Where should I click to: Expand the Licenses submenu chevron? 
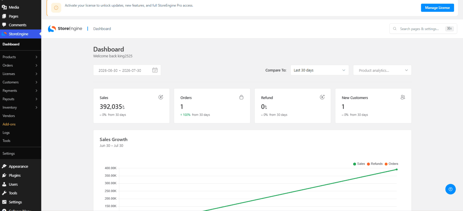(x=36, y=74)
